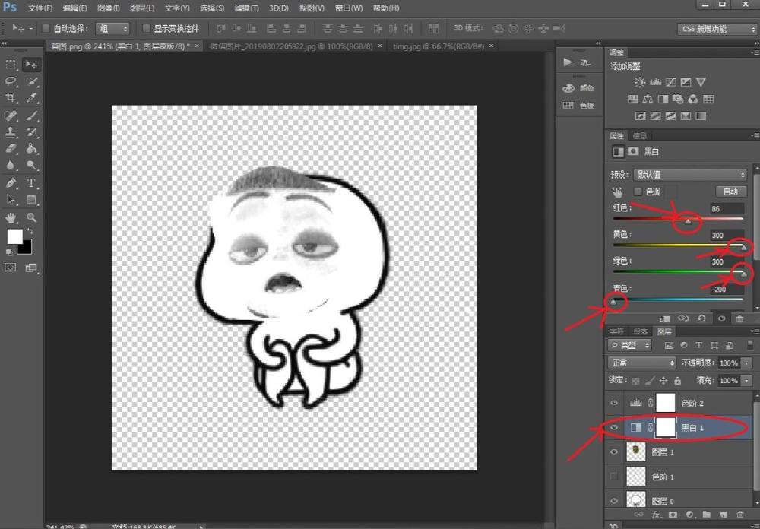Click the 红色 value field showing 86
The height and width of the screenshot is (529, 760).
coord(726,209)
